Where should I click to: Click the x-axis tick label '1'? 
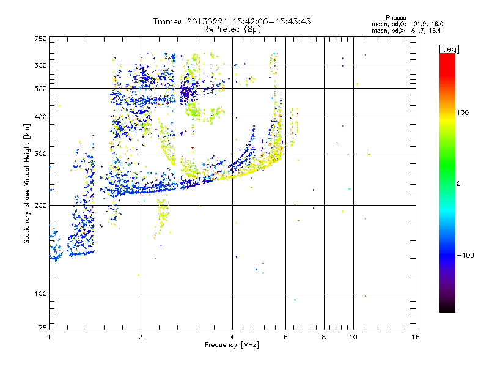point(49,337)
